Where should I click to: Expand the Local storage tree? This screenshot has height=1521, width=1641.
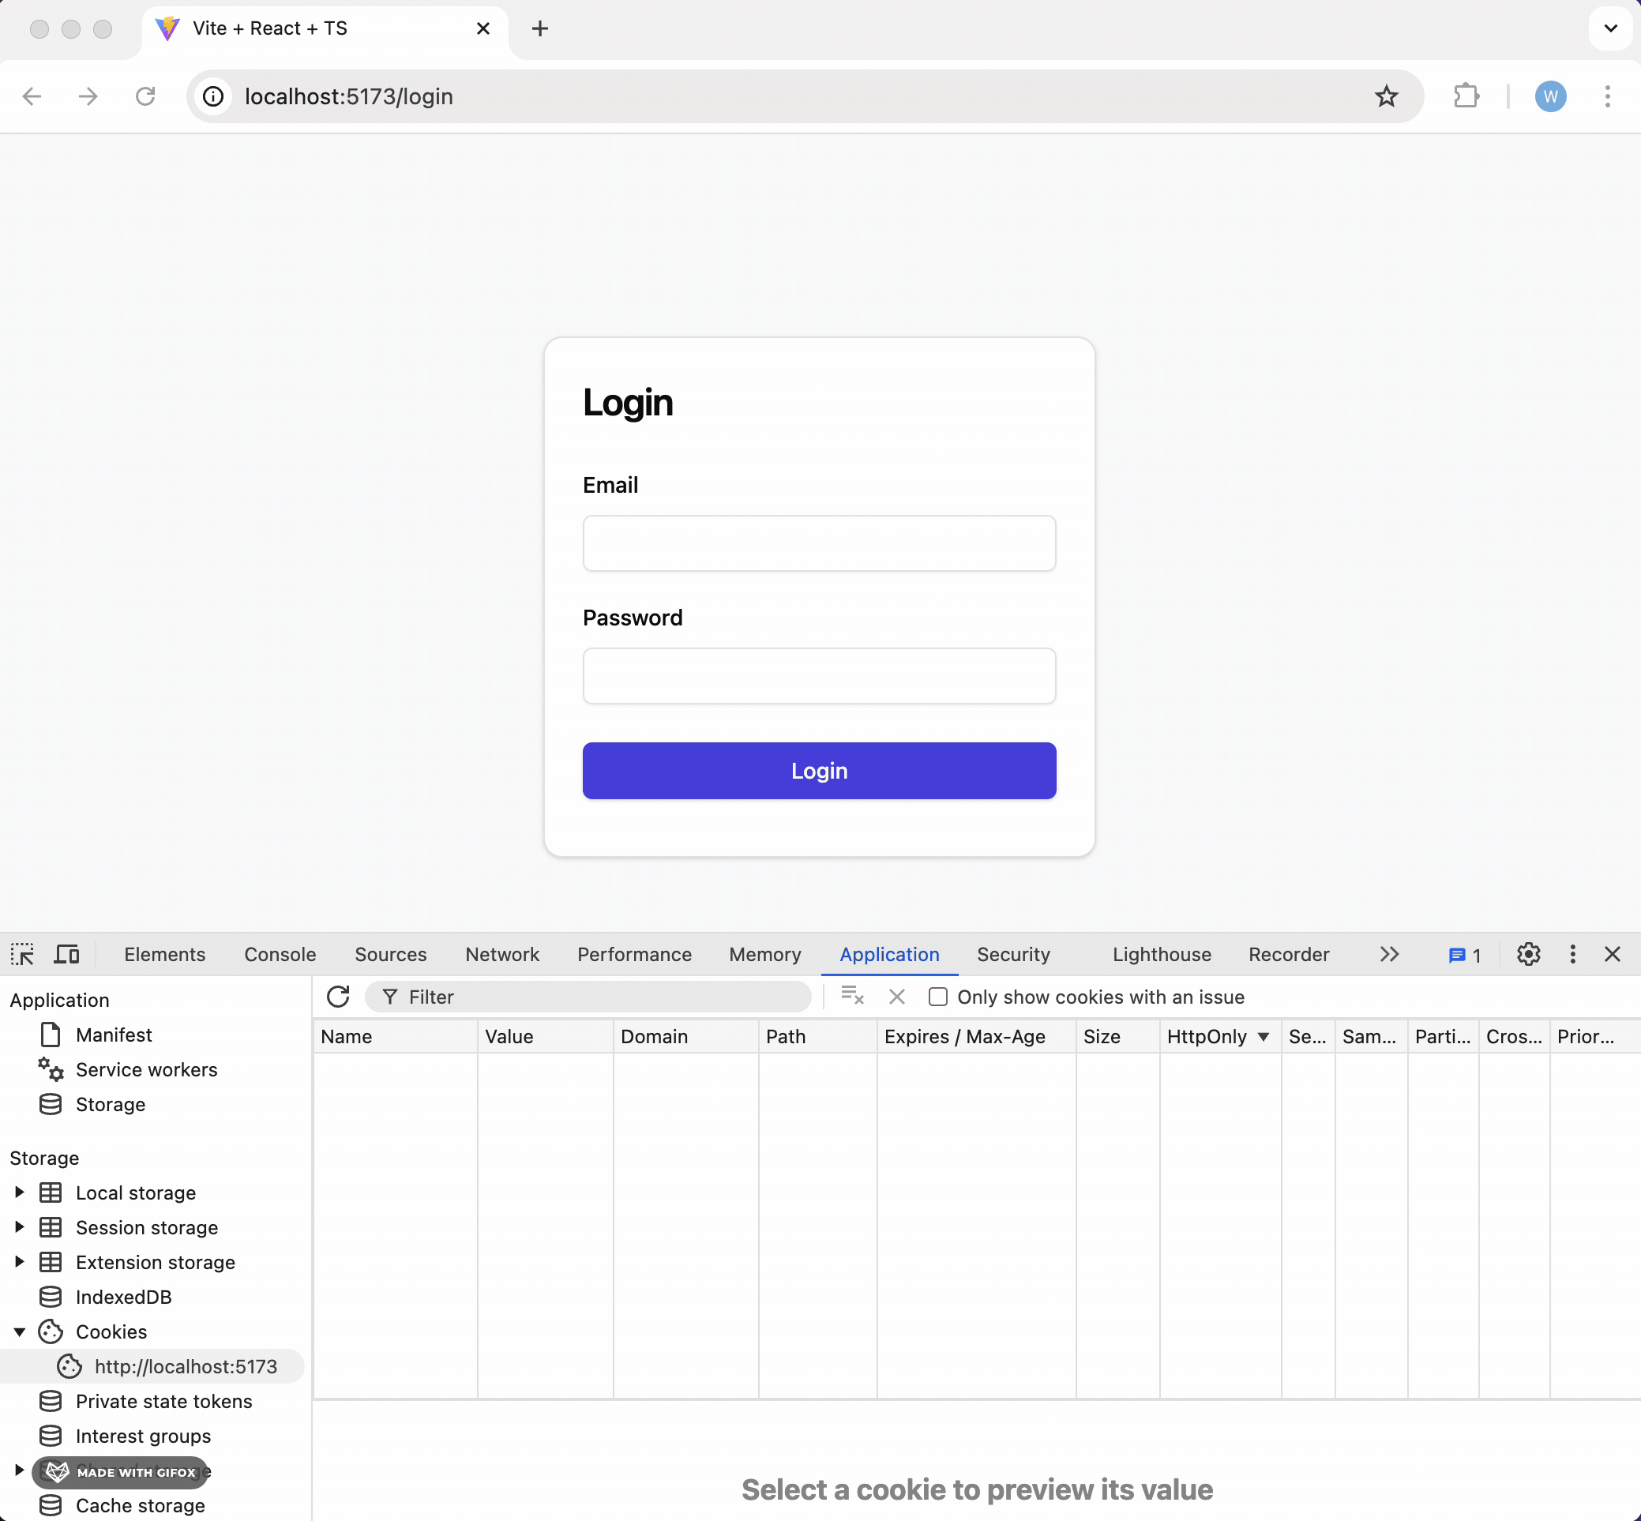[x=20, y=1192]
